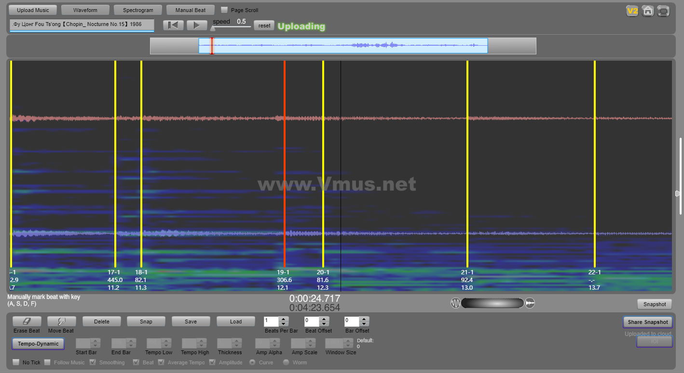Select the Move Beat tool icon
This screenshot has height=373, width=684.
pos(61,322)
